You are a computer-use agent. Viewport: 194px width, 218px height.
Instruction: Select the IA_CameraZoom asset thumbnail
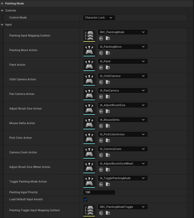pos(89,152)
